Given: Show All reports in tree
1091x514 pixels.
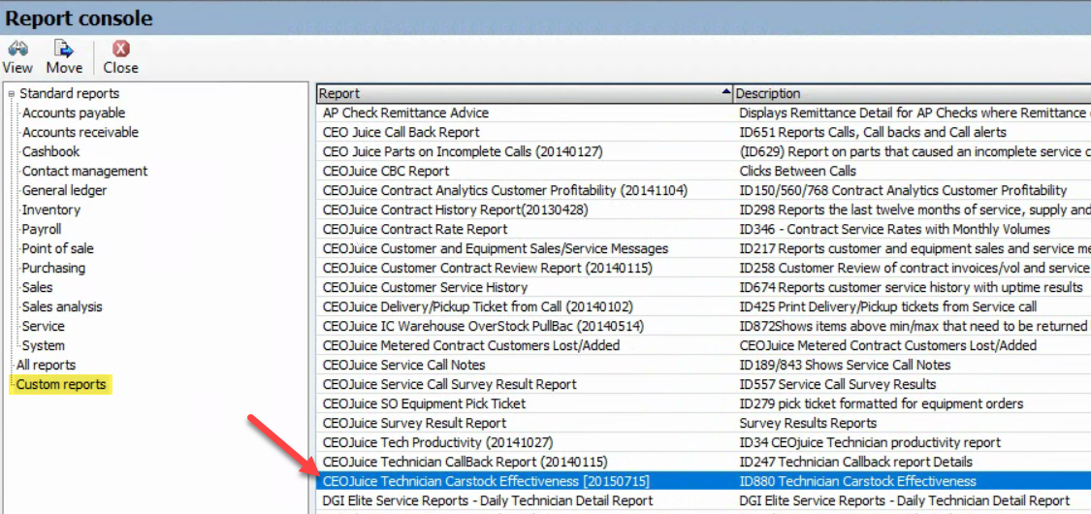Looking at the screenshot, I should [x=46, y=365].
